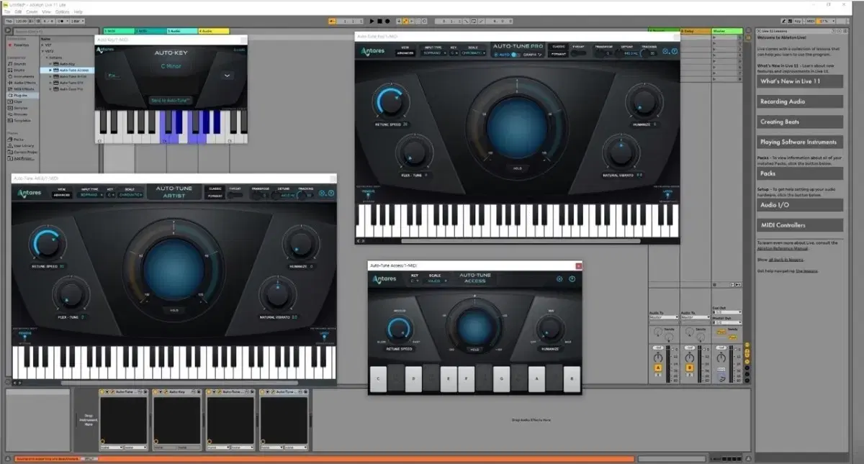Screen dimensions: 864x464
Task: Switch Auto-Tune Pro to Graph mode
Action: 529,55
